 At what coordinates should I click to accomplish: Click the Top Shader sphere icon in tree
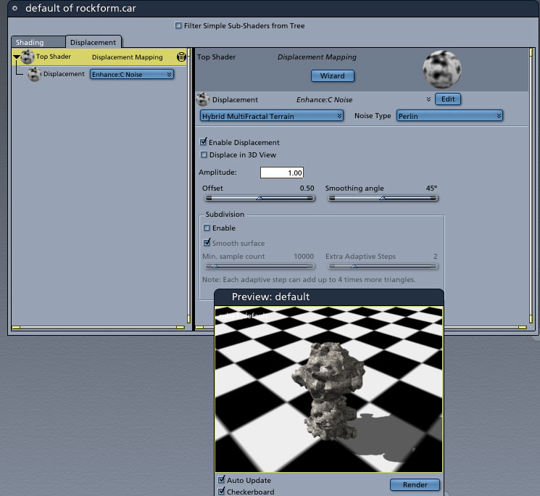(x=28, y=57)
